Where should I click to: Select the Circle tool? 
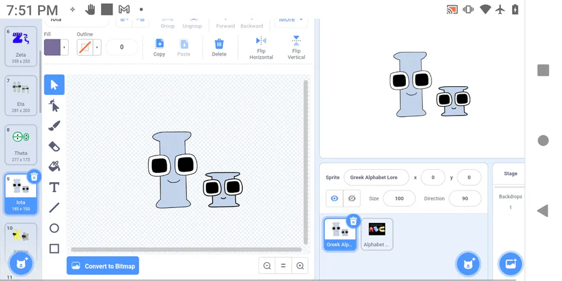54,228
